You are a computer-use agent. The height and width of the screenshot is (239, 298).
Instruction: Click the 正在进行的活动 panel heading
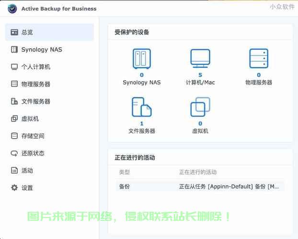(135, 157)
